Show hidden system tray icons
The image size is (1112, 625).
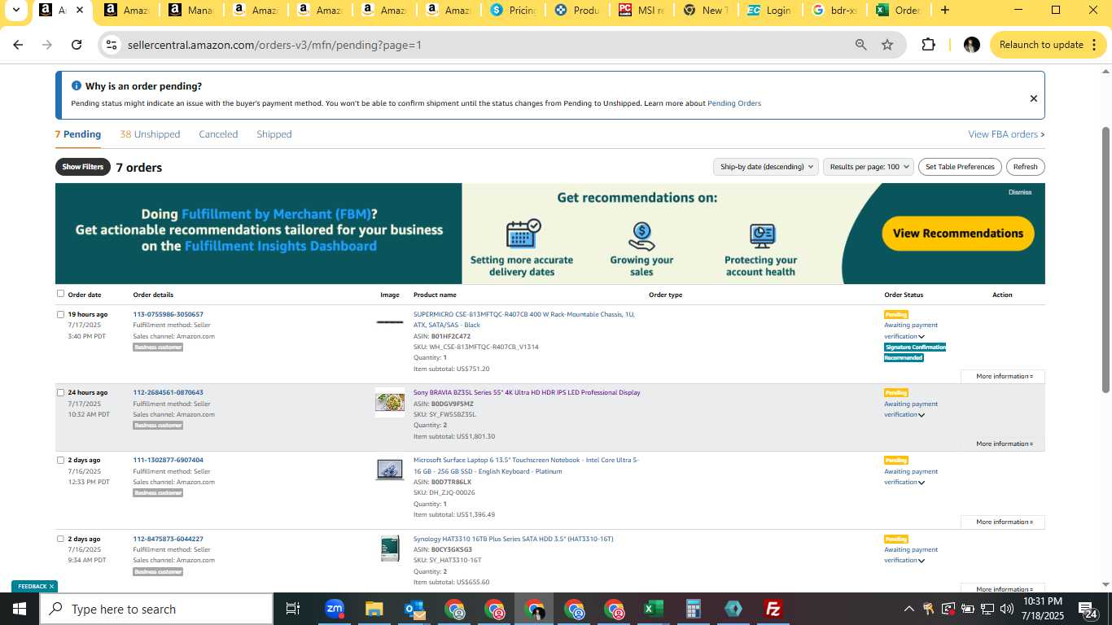coord(908,609)
